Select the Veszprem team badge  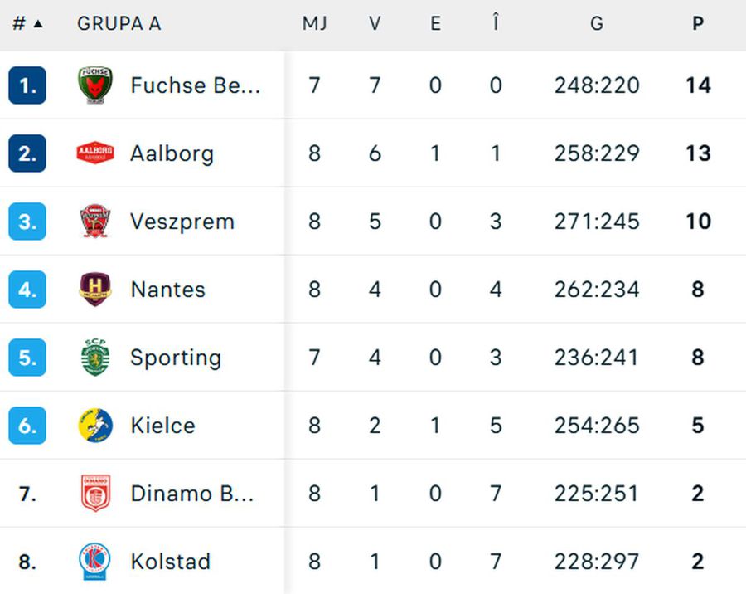click(94, 221)
